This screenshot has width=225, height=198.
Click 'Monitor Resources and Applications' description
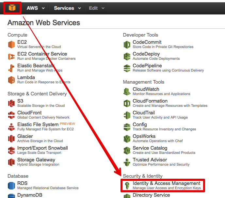tap(161, 94)
